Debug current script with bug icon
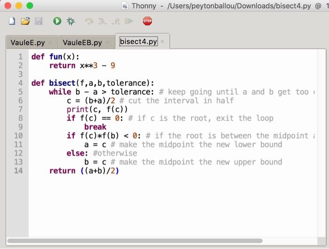The image size is (329, 249). point(70,21)
